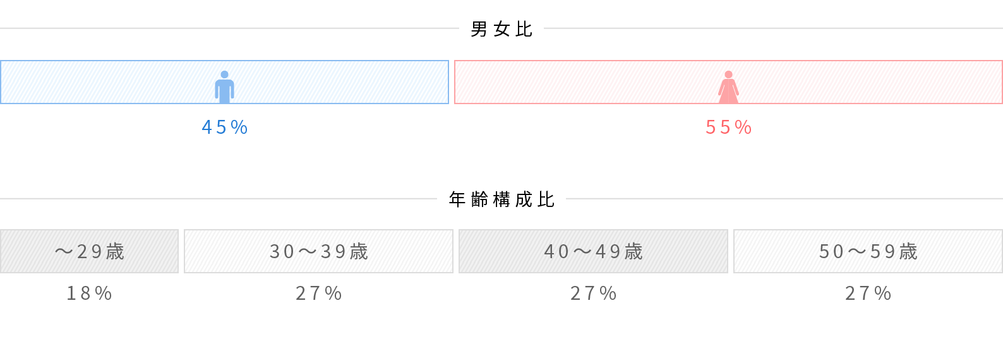The image size is (1003, 356).
Task: Click the pink female figure icon
Action: click(x=728, y=87)
